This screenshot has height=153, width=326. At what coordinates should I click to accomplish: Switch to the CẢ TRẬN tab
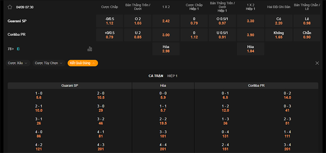click(x=156, y=76)
